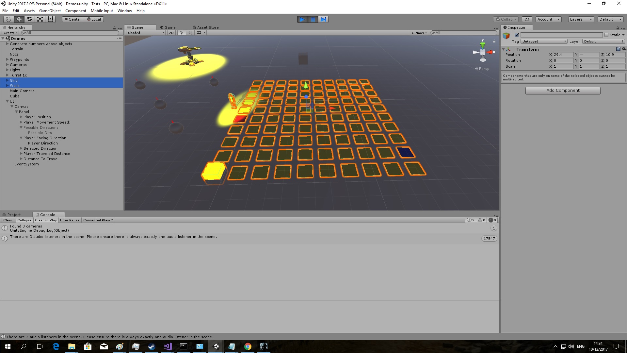Image resolution: width=627 pixels, height=353 pixels.
Task: Open the File menu
Action: pos(5,11)
